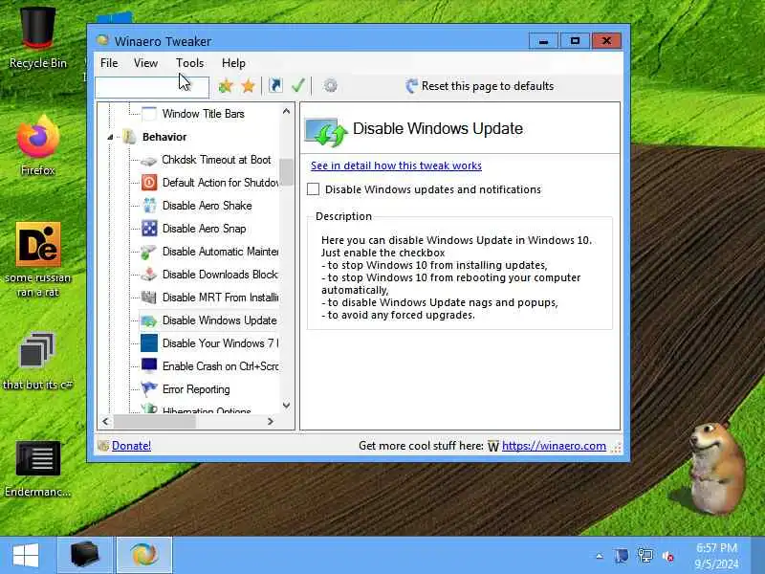The image size is (765, 574).
Task: Click the create shortcut arrow icon
Action: [x=275, y=86]
